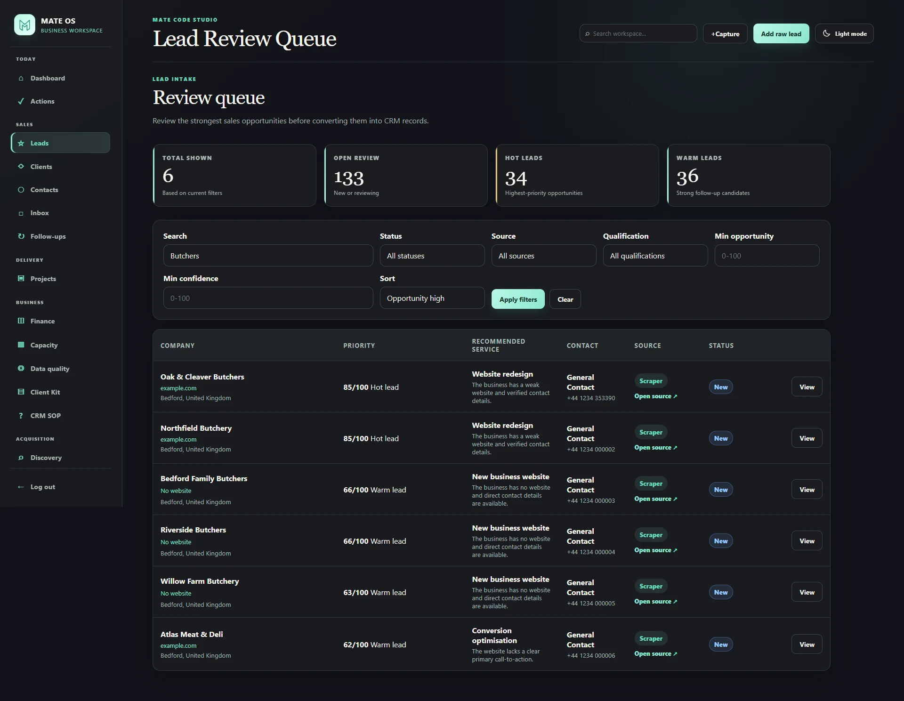This screenshot has width=904, height=701.
Task: Click the Data quality icon
Action: pos(21,368)
